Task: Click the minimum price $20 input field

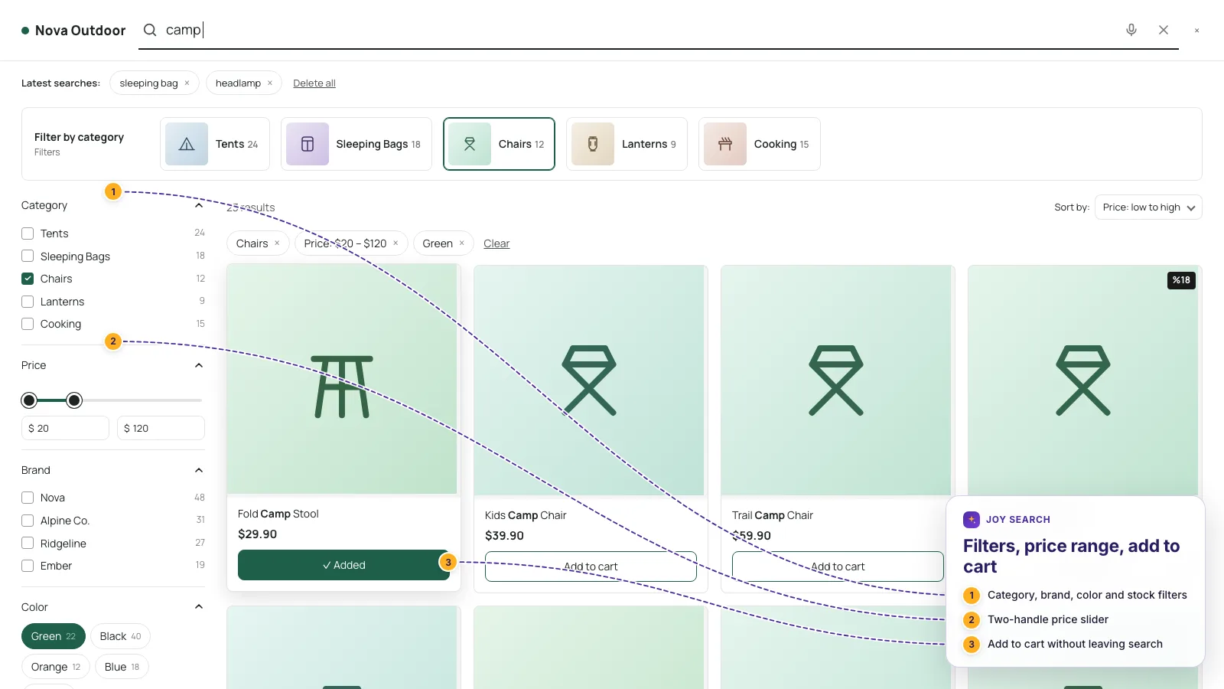Action: (x=65, y=428)
